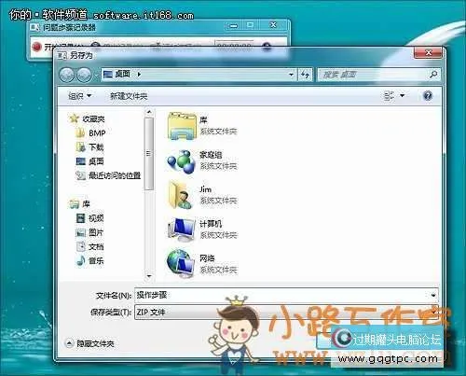Screen dimensions: 466x376
Task: Click the 文件名 filename input field
Action: pos(281,295)
